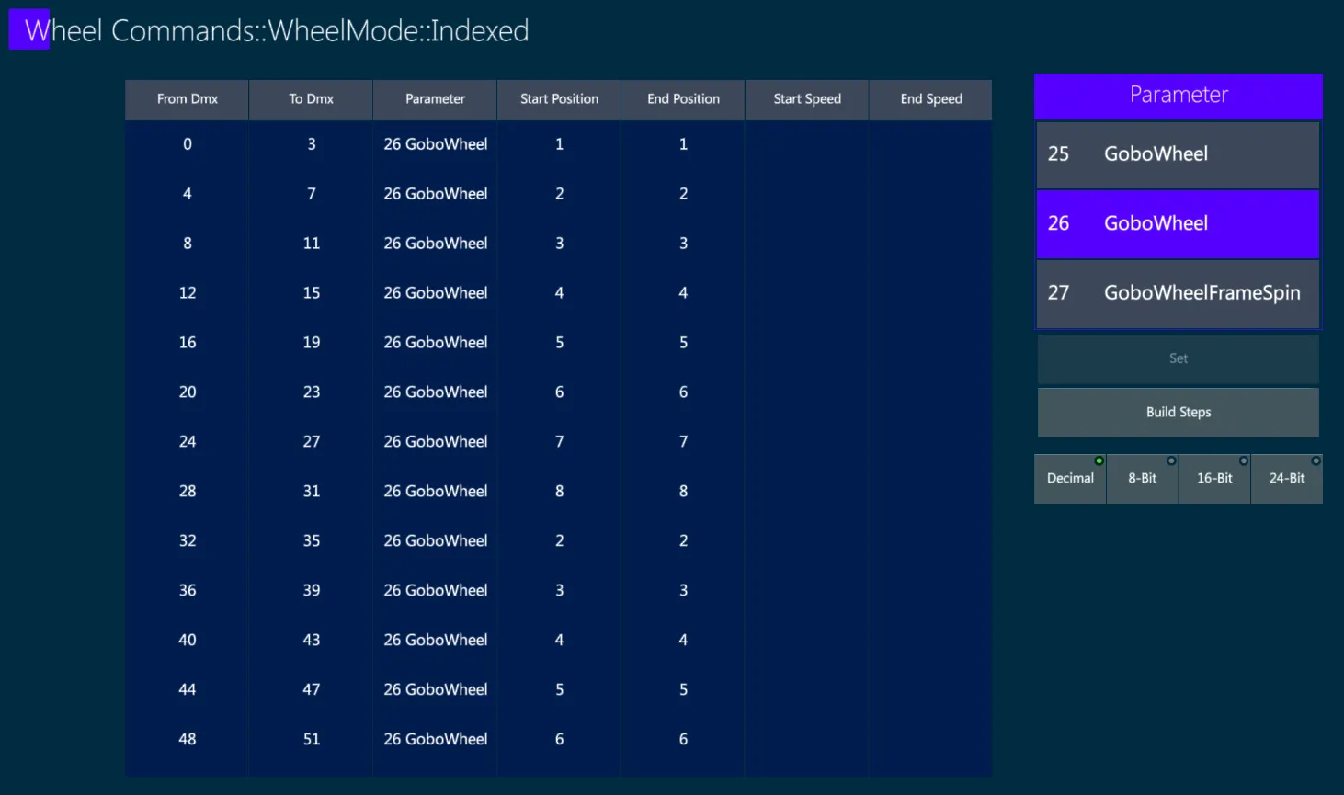Click empty Start Speed cell in row 0-3
1344x795 pixels.
coord(807,144)
